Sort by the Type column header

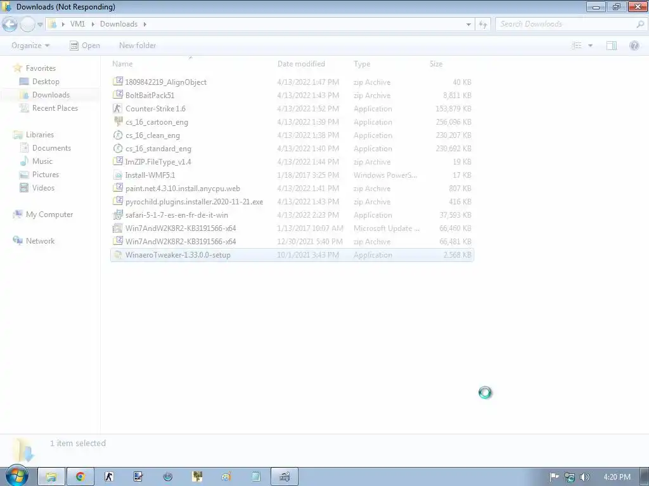362,64
